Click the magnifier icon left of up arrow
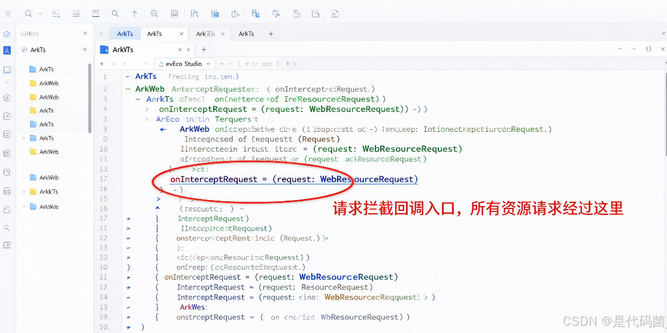667x333 pixels. tap(115, 14)
